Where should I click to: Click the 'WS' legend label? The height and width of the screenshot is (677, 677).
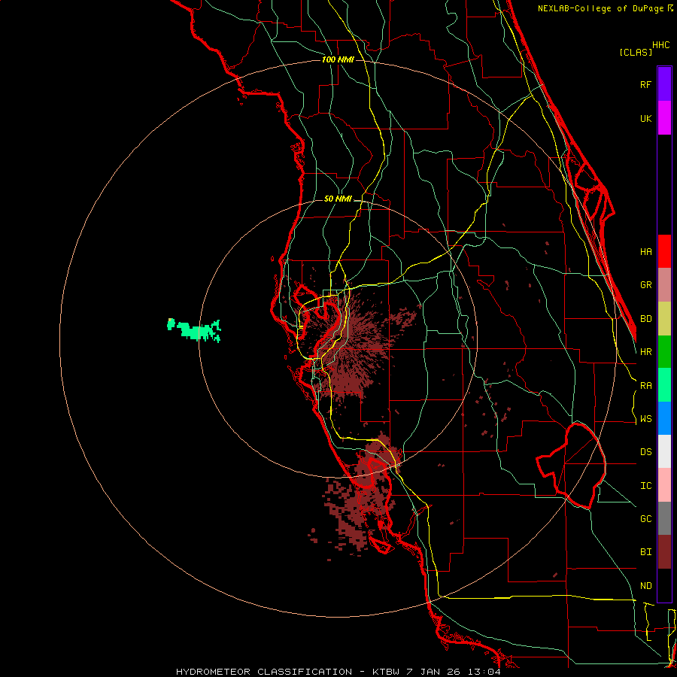coord(645,418)
